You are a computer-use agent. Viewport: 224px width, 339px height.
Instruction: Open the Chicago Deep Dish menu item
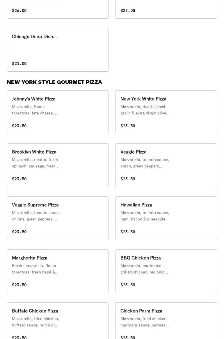click(x=58, y=50)
